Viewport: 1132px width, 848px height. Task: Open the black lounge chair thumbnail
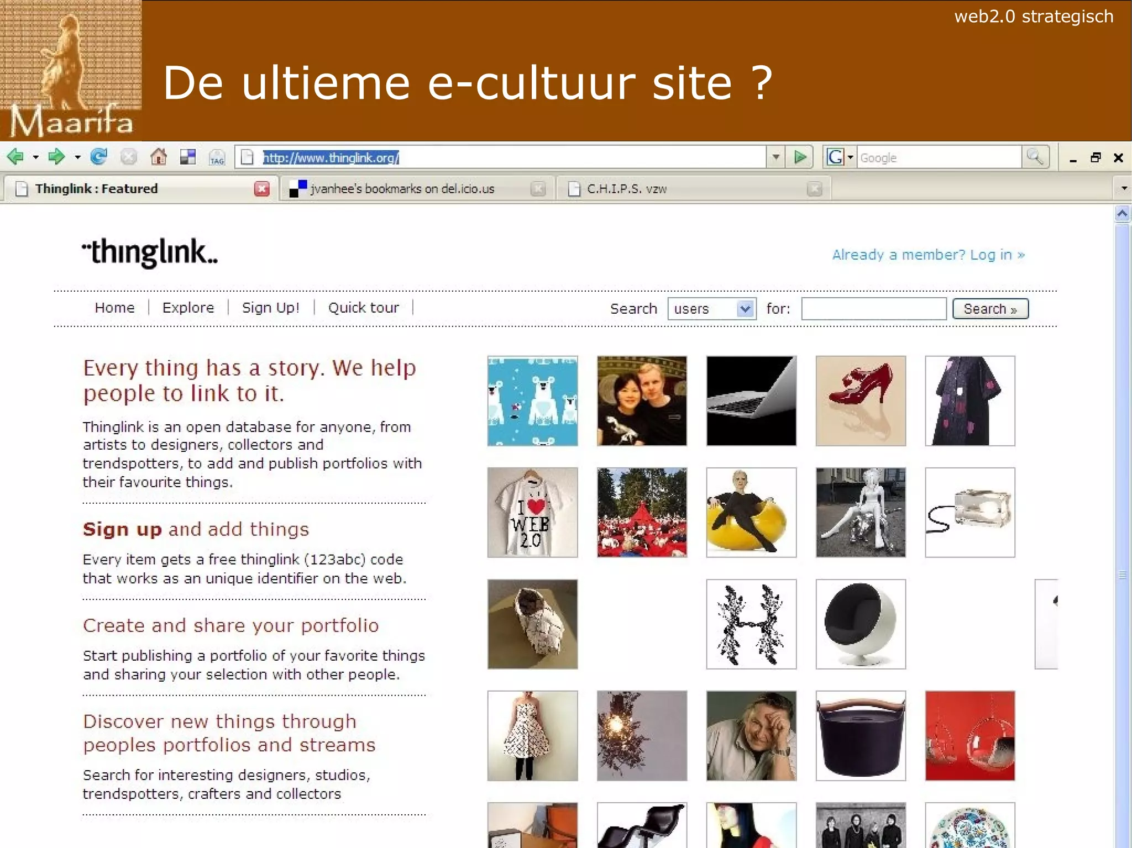(642, 825)
